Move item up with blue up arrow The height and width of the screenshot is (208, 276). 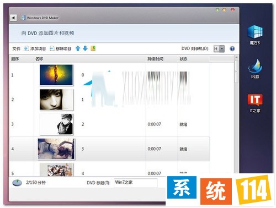[x=78, y=48]
